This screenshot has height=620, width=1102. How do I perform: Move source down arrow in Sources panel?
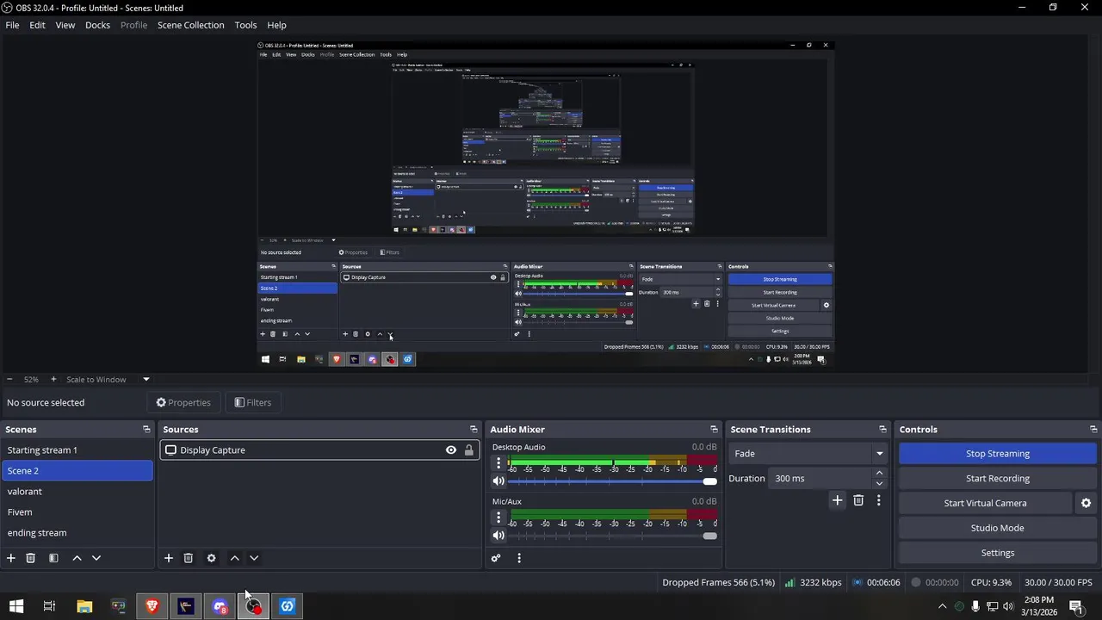(x=254, y=558)
